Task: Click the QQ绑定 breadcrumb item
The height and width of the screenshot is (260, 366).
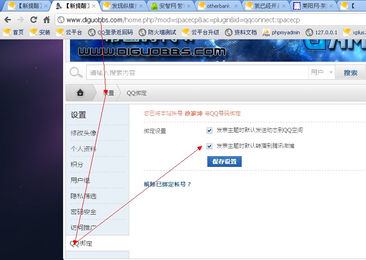Action: click(x=136, y=93)
